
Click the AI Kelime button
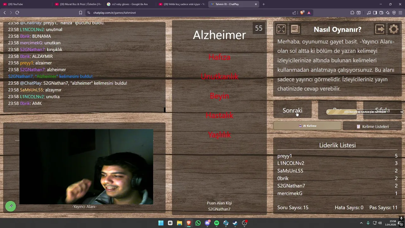pos(307,126)
